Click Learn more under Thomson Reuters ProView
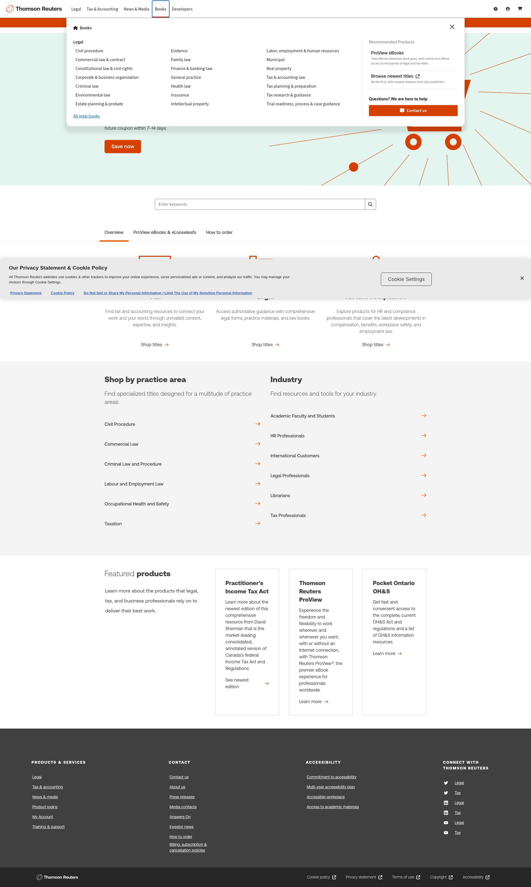The height and width of the screenshot is (887, 531). (314, 702)
